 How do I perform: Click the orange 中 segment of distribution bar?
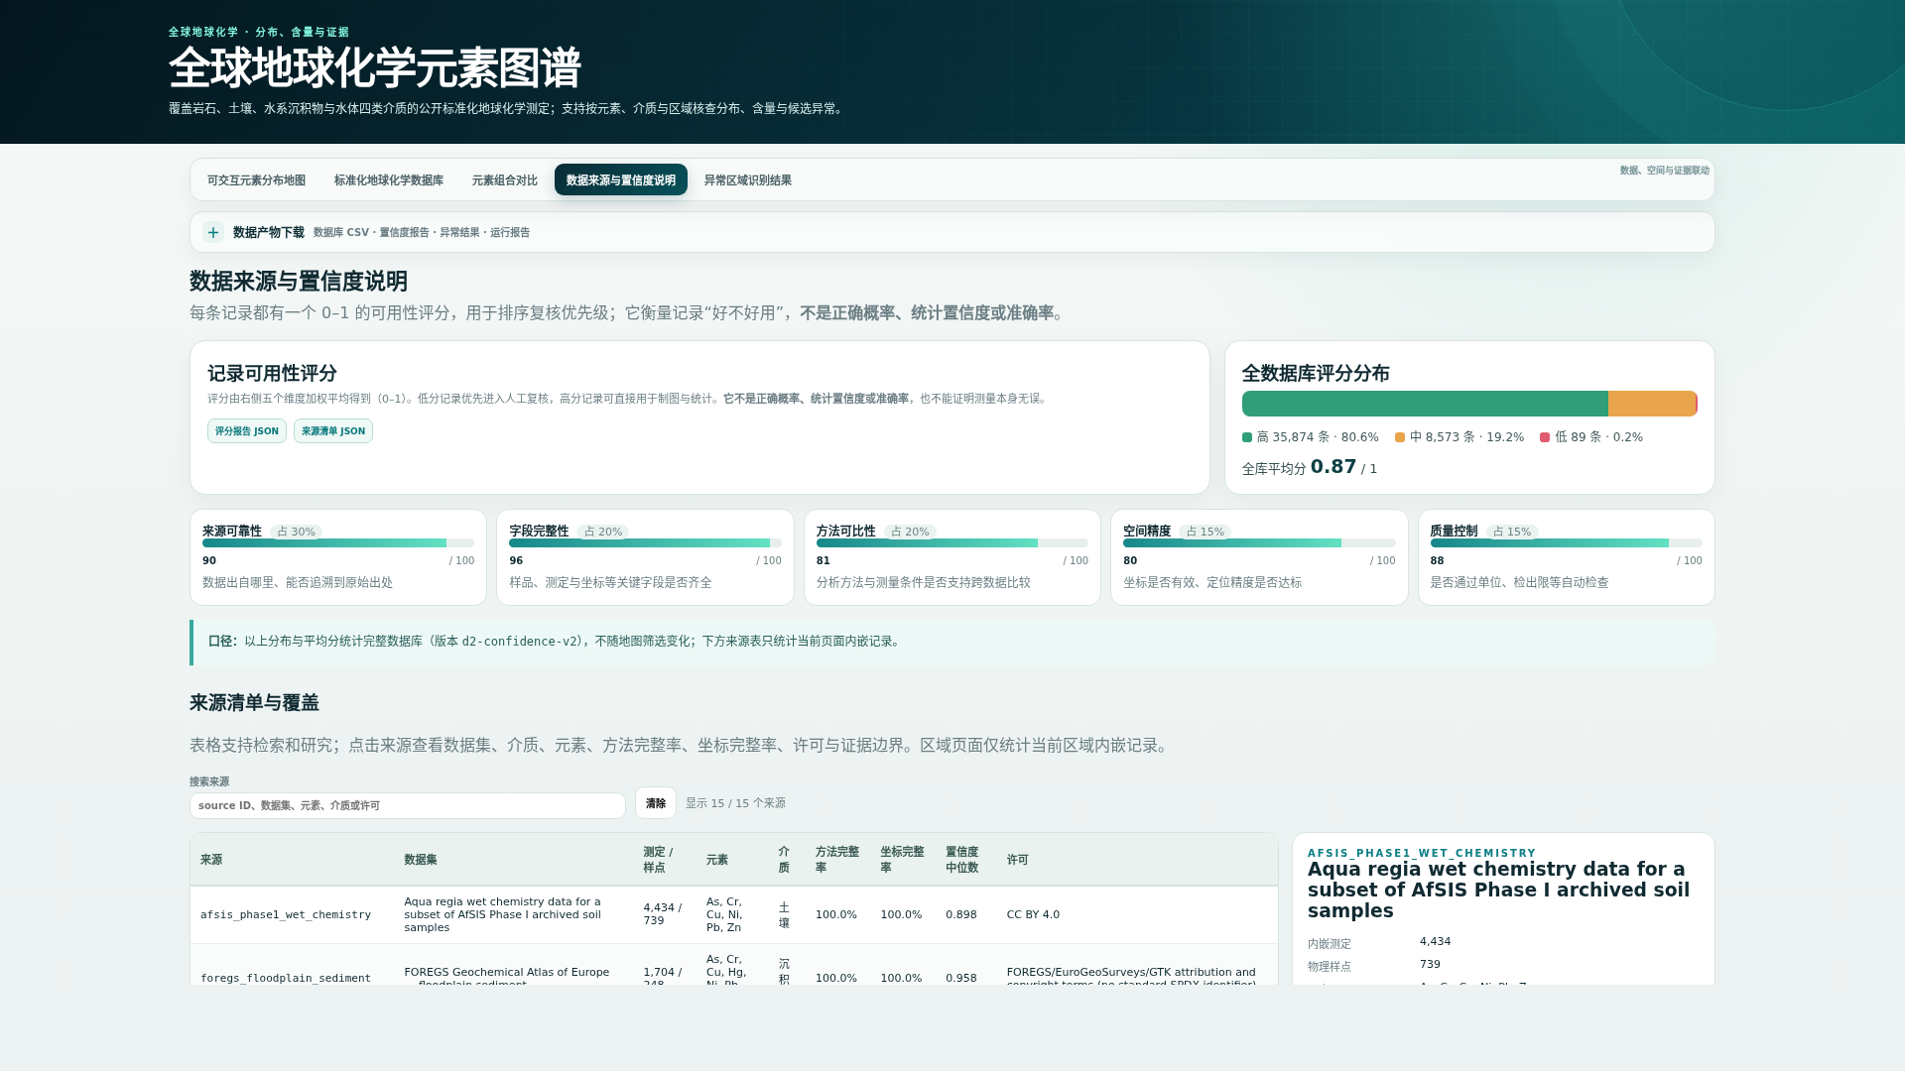pyautogui.click(x=1652, y=404)
